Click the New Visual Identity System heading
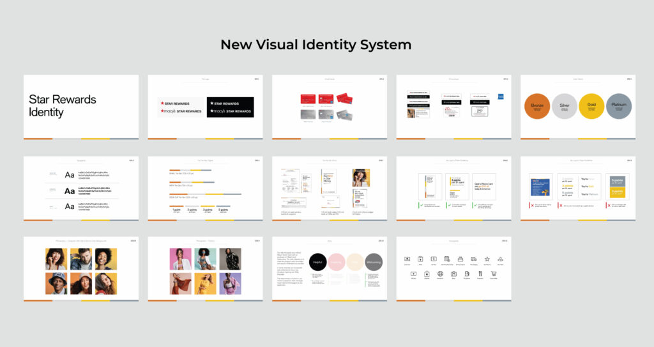 tap(316, 45)
